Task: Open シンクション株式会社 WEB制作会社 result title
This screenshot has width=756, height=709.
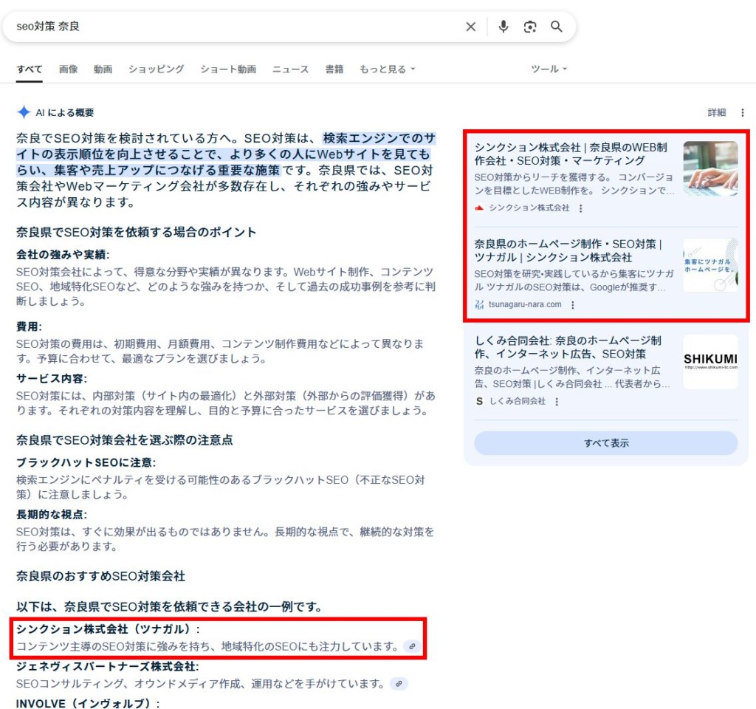Action: [x=571, y=154]
